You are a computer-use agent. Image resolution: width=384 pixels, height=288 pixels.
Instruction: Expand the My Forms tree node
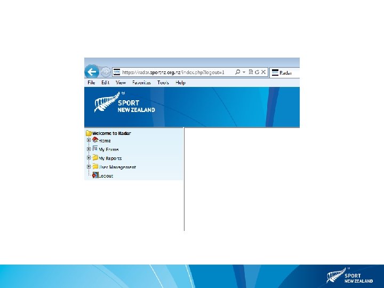click(89, 149)
